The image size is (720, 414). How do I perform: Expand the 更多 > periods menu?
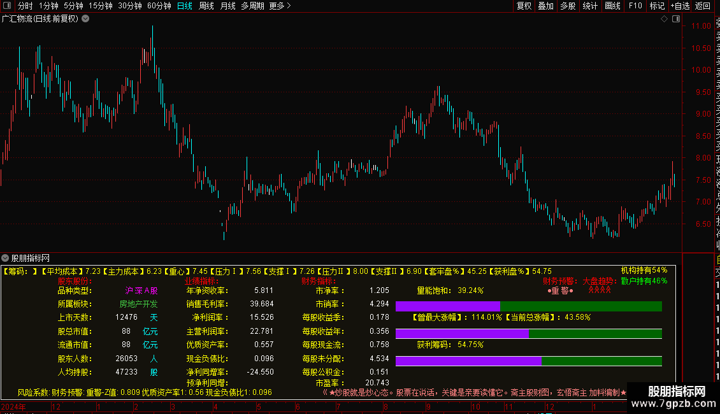tap(280, 6)
